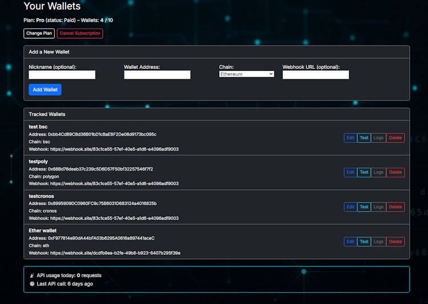Viewport: 428px width, 304px height.
Task: Focus the Wallet Address input field
Action: [x=158, y=75]
